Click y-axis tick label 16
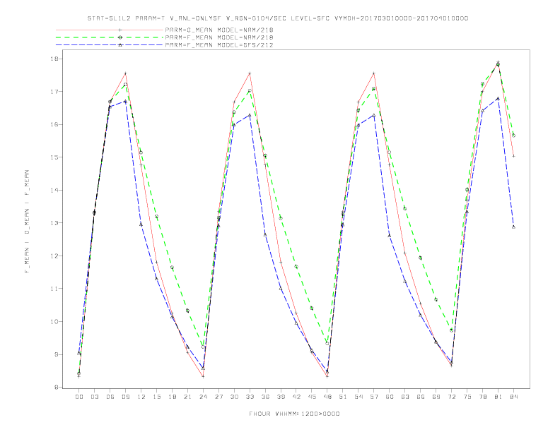 click(x=54, y=124)
